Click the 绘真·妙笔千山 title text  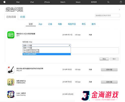(21, 81)
